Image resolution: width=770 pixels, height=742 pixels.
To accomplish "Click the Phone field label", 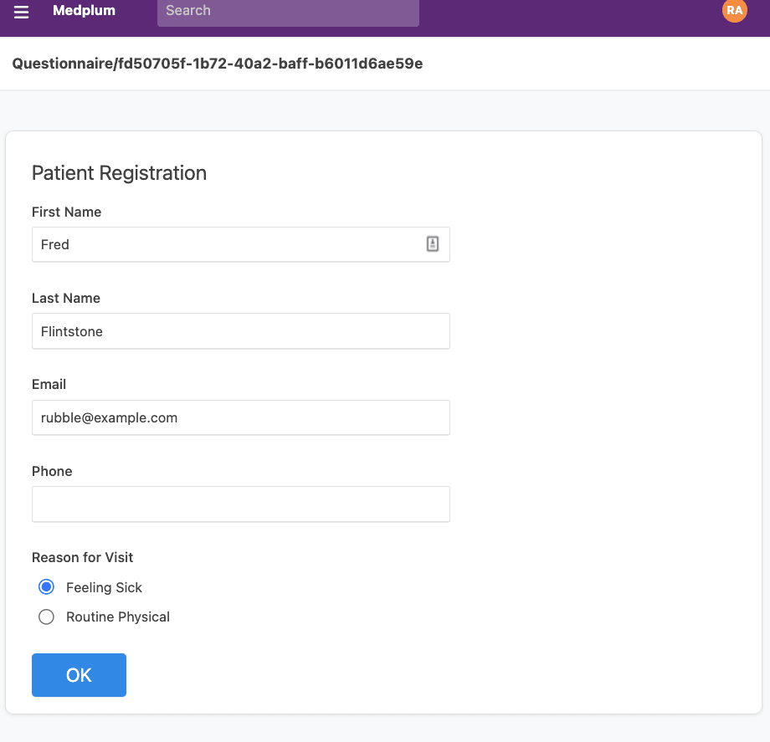I will coord(52,471).
